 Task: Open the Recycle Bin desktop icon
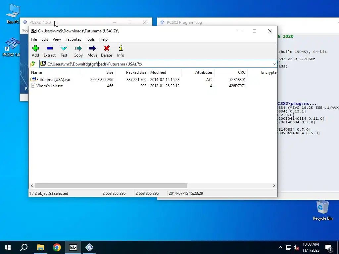[x=322, y=210]
